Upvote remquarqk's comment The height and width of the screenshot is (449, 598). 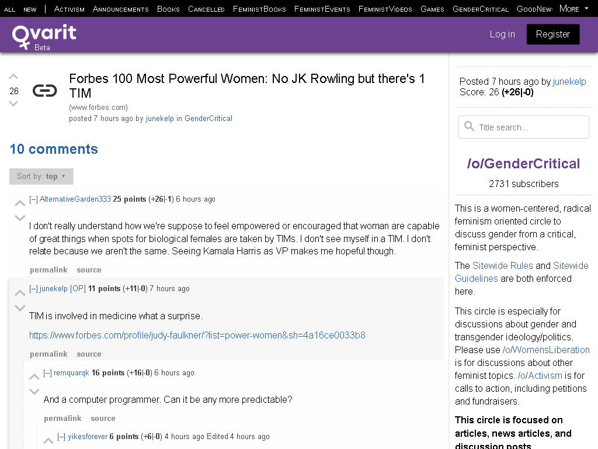tap(34, 377)
